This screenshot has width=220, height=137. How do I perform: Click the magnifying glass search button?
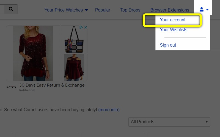point(11,9)
